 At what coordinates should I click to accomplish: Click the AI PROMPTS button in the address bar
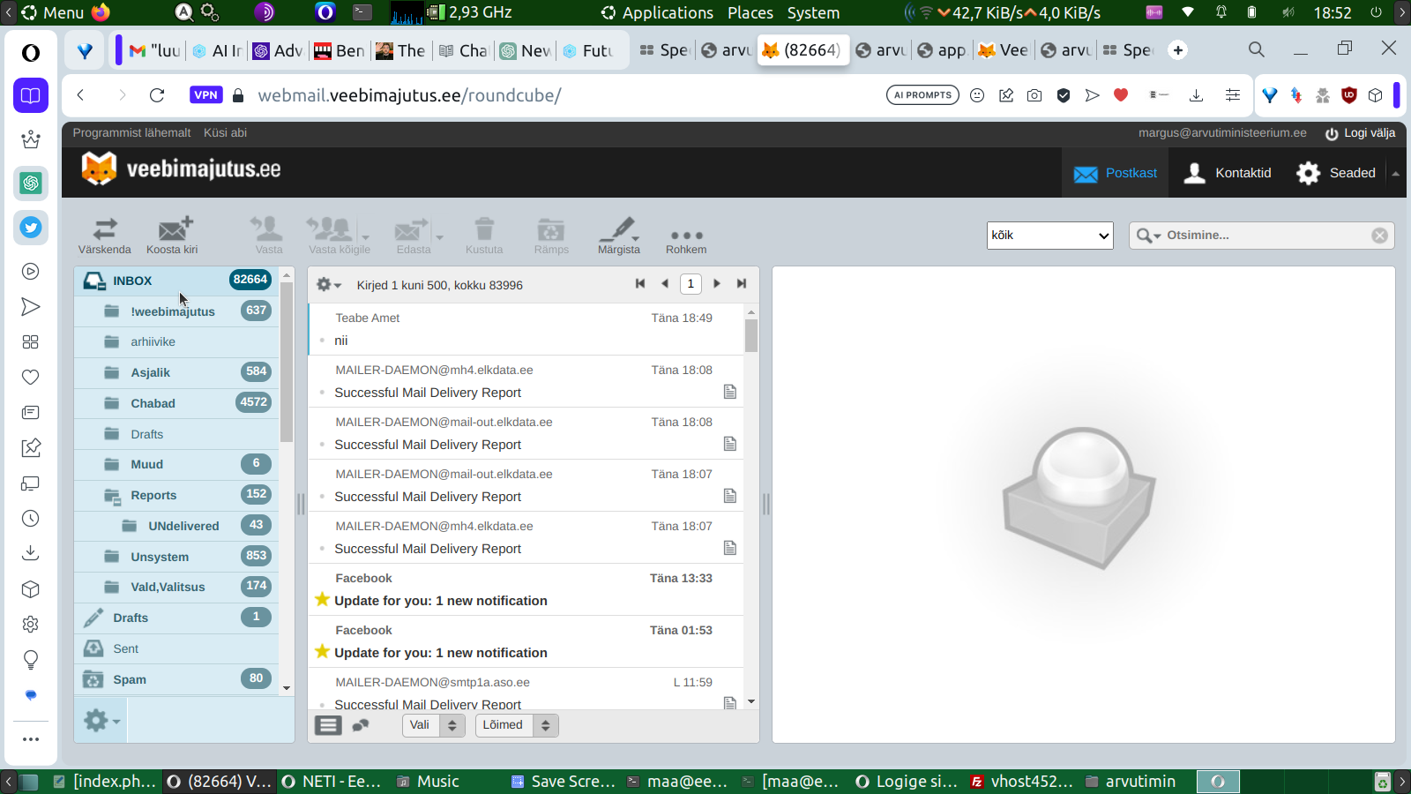(x=922, y=95)
